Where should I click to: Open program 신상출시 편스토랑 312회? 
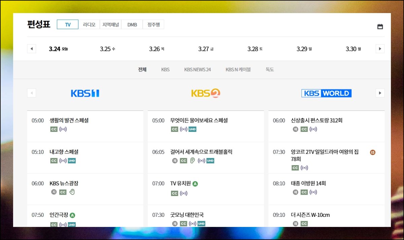coord(317,121)
